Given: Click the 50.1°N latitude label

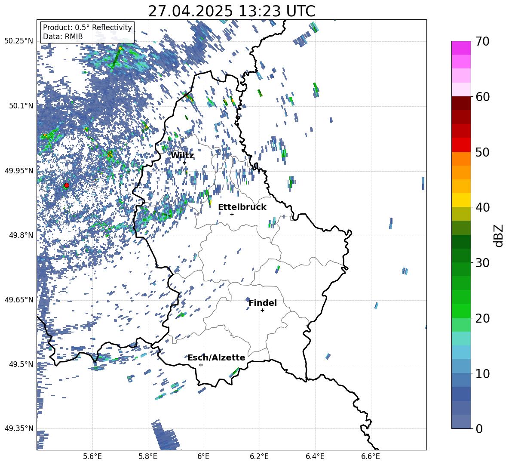Looking at the screenshot, I should (x=21, y=106).
